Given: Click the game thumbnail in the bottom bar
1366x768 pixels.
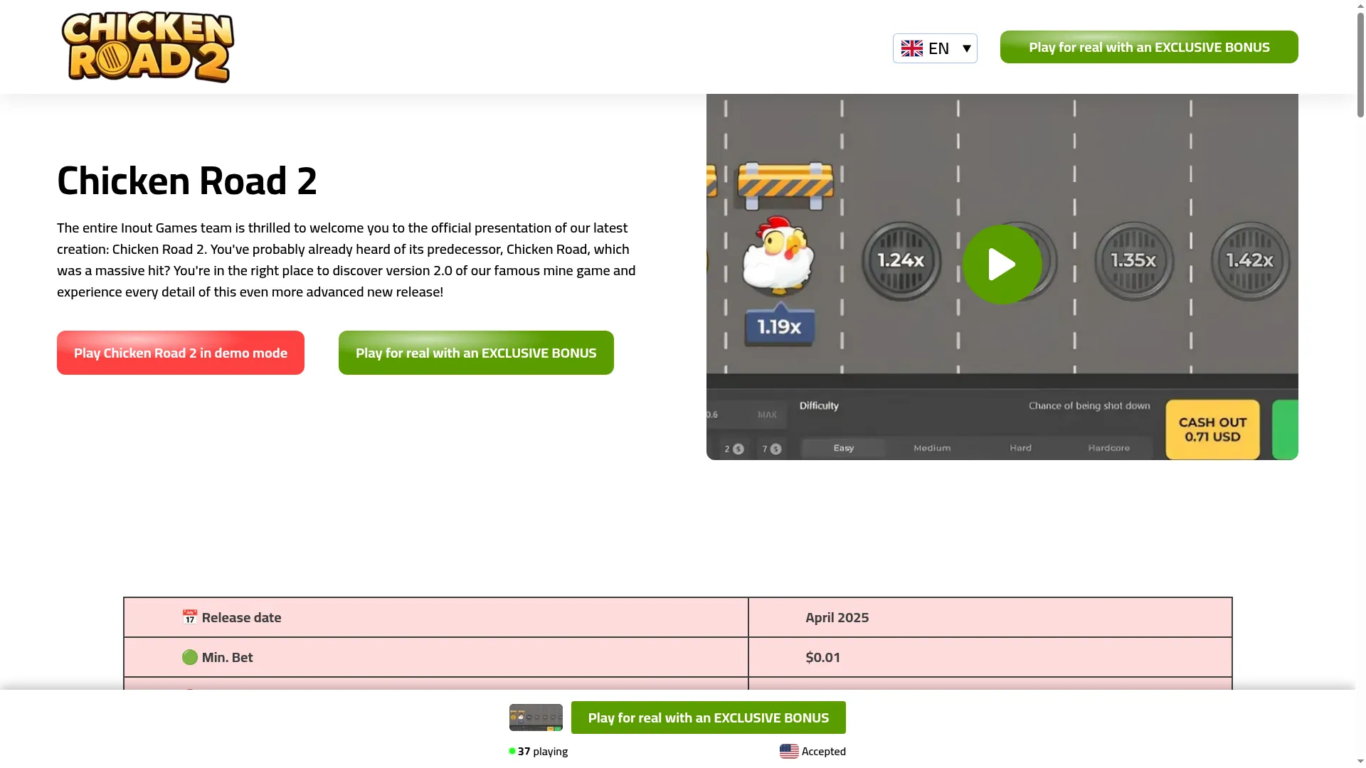Looking at the screenshot, I should tap(536, 718).
